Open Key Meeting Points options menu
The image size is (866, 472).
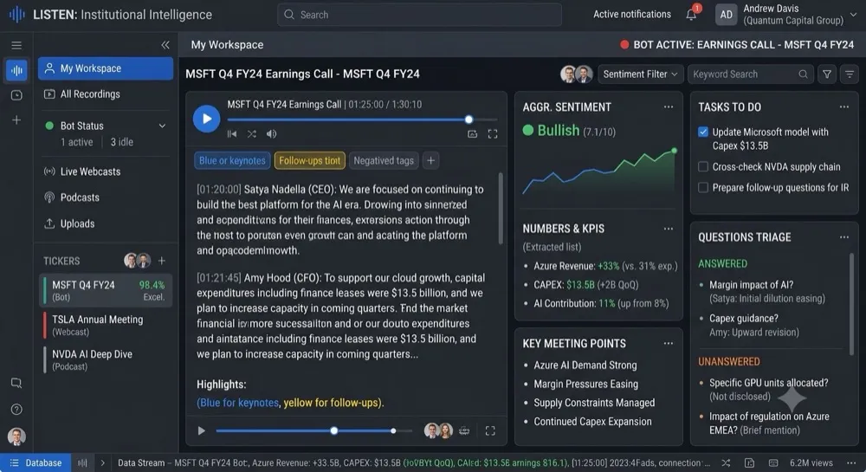click(x=669, y=343)
